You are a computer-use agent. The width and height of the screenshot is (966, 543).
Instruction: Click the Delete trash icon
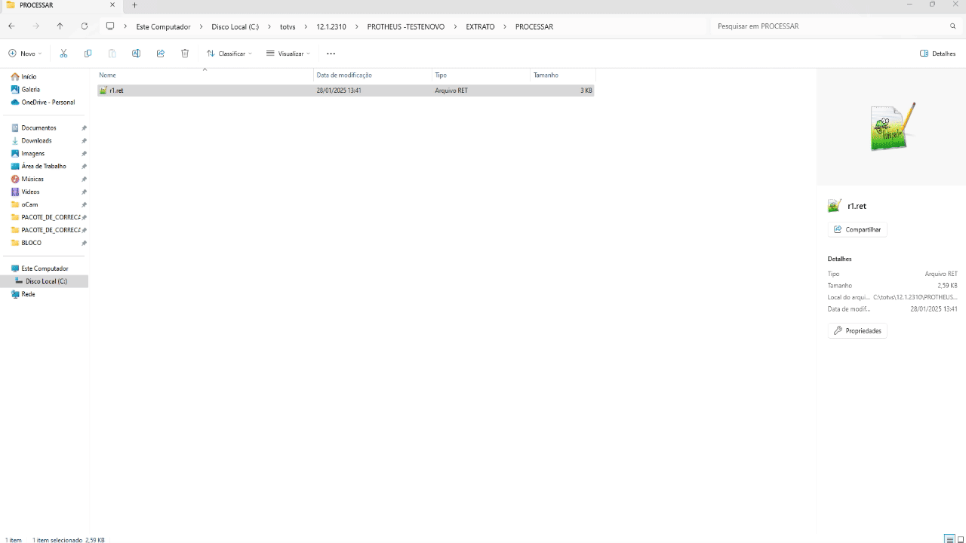(x=185, y=54)
